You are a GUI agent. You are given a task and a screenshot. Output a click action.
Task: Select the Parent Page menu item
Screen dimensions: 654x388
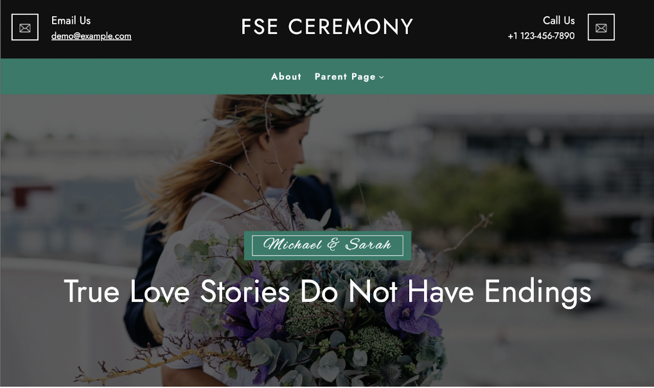346,77
